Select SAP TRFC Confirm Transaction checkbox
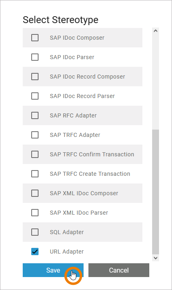Image resolution: width=172 pixels, height=290 pixels. click(x=35, y=154)
